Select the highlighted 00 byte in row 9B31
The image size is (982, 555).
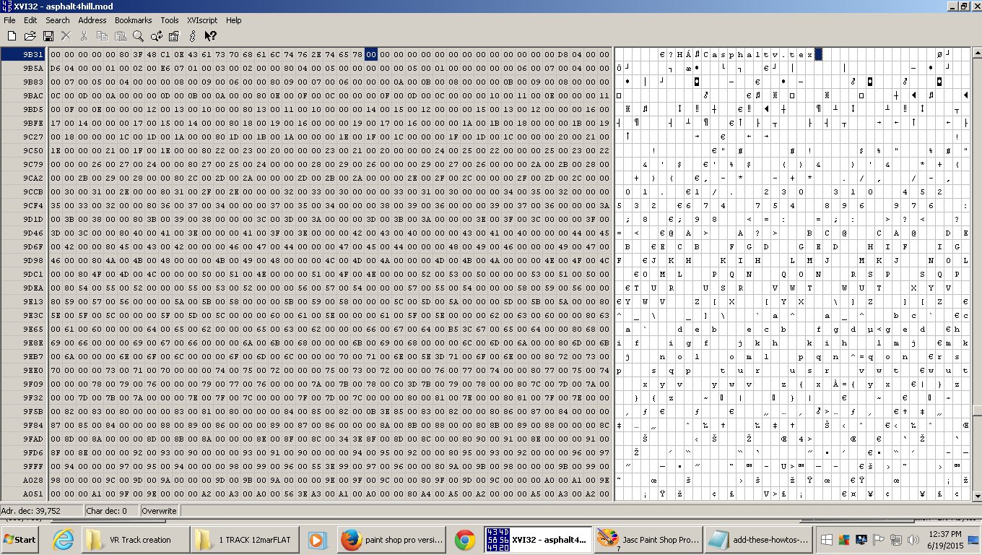tap(370, 54)
